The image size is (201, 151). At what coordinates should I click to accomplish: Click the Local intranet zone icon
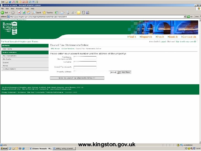[181, 145]
